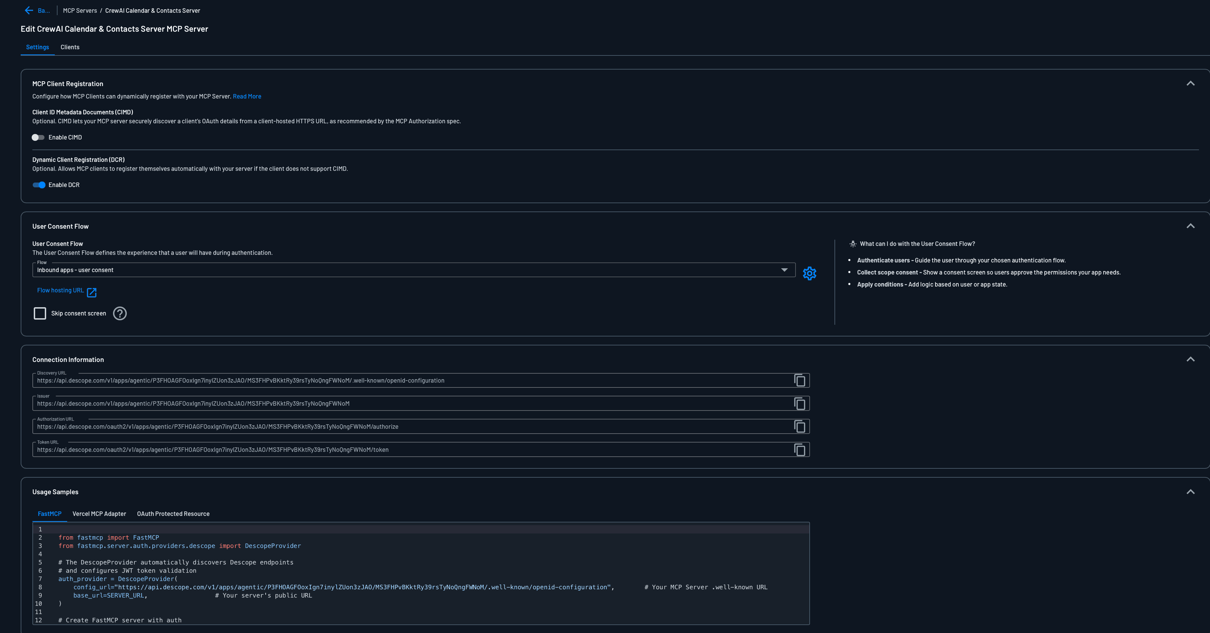Click Skip consent screen help icon
This screenshot has height=633, width=1210.
coord(120,313)
